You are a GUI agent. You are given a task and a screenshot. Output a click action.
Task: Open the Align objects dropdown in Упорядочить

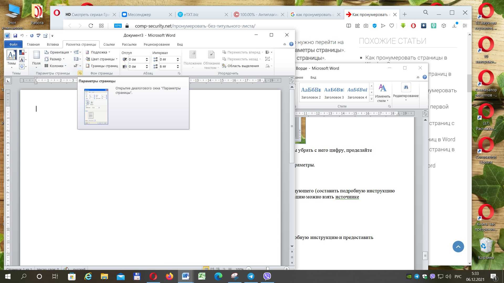[x=269, y=52]
